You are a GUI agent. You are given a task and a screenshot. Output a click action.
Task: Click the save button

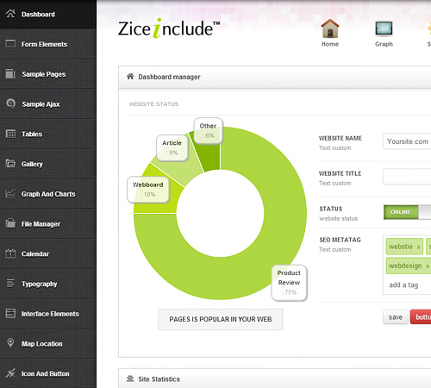(x=396, y=317)
